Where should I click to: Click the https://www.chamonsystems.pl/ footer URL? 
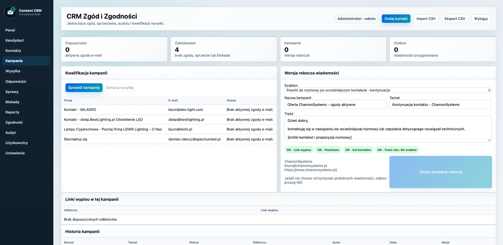tap(311, 170)
